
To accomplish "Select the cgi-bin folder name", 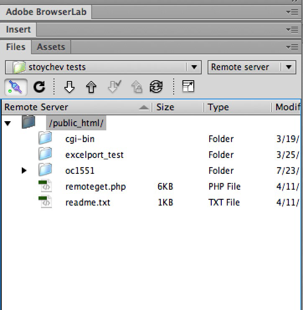I will coord(80,139).
